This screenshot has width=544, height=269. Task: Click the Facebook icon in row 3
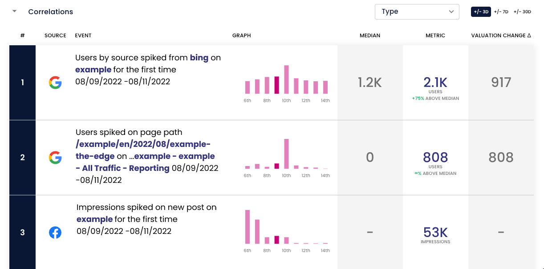pyautogui.click(x=55, y=233)
